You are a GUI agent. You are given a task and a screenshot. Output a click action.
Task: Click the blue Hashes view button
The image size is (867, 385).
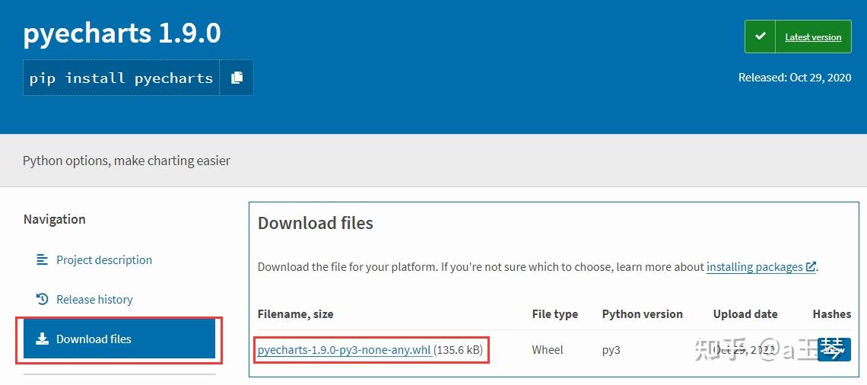[834, 350]
